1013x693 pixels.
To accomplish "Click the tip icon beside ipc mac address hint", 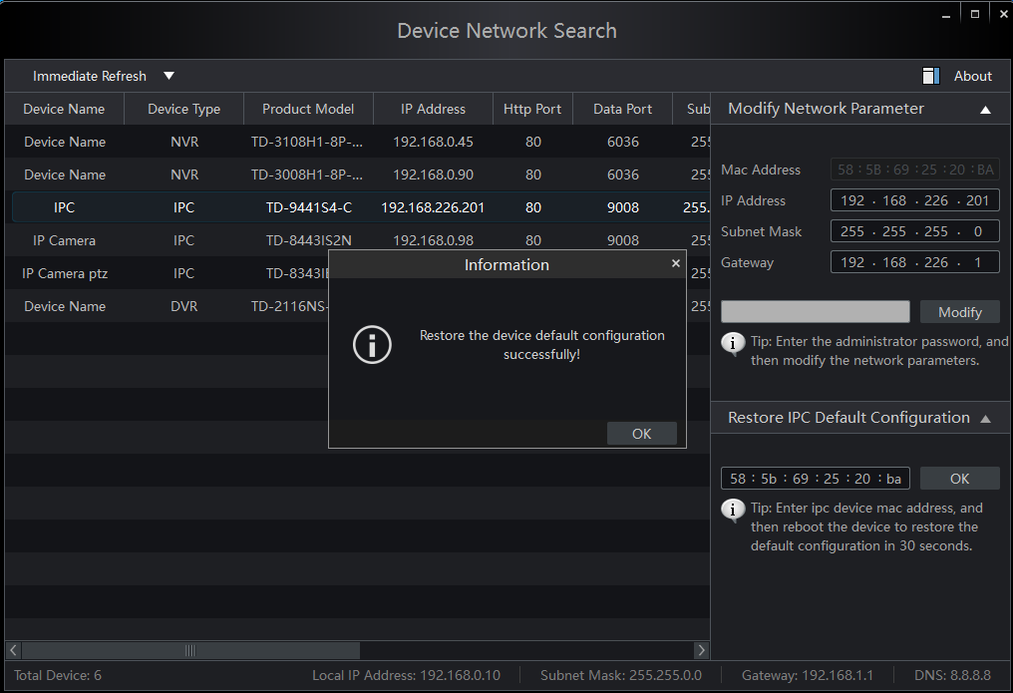I will tap(733, 511).
